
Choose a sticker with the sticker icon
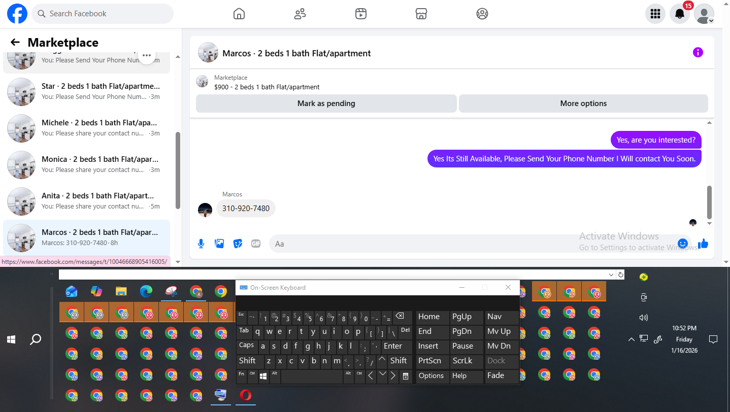tap(238, 244)
